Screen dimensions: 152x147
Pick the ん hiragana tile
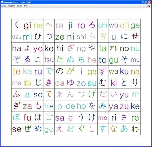(71, 94)
